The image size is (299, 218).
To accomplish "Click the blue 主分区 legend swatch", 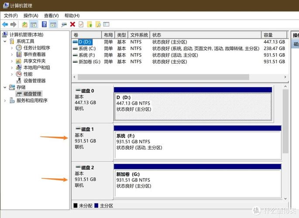I will [x=96, y=205].
